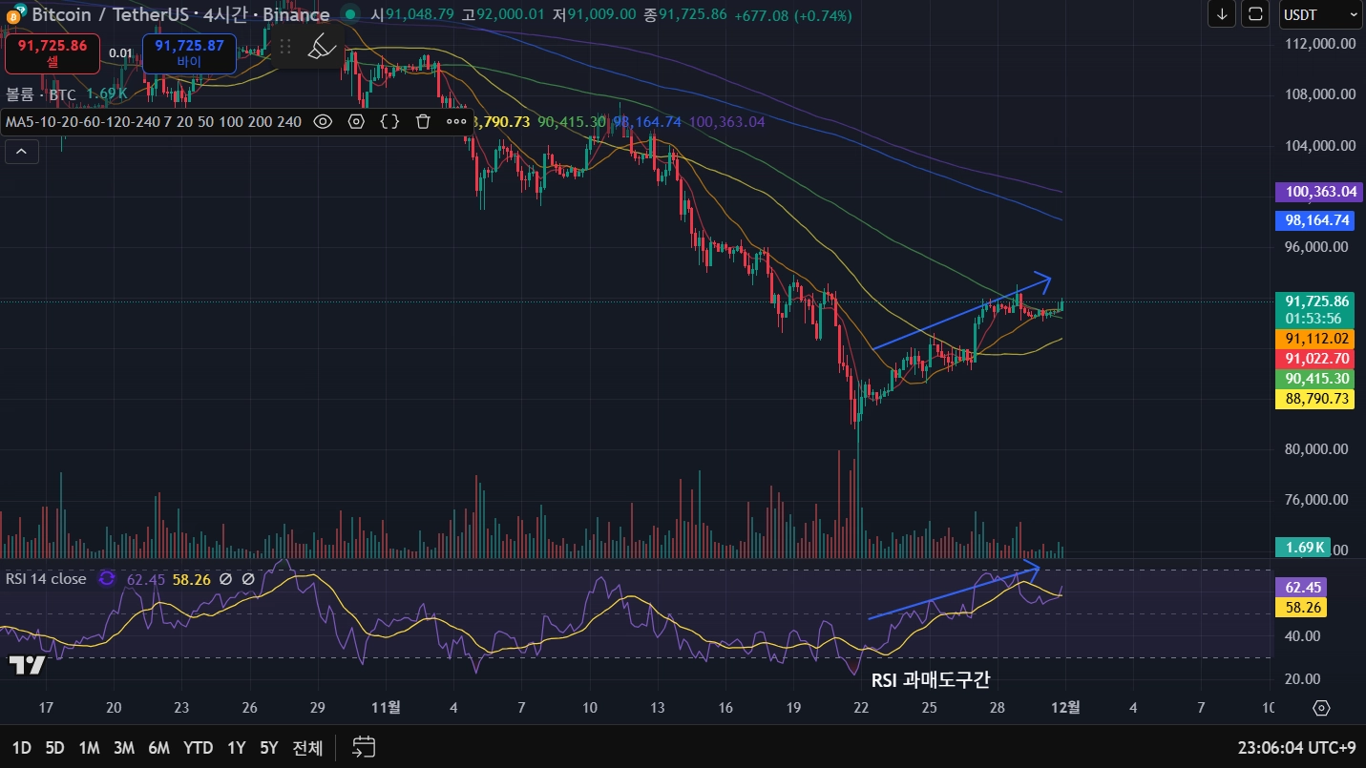Image resolution: width=1366 pixels, height=768 pixels.
Task: Click first hidden-value symbol in RSI legend
Action: tap(225, 578)
